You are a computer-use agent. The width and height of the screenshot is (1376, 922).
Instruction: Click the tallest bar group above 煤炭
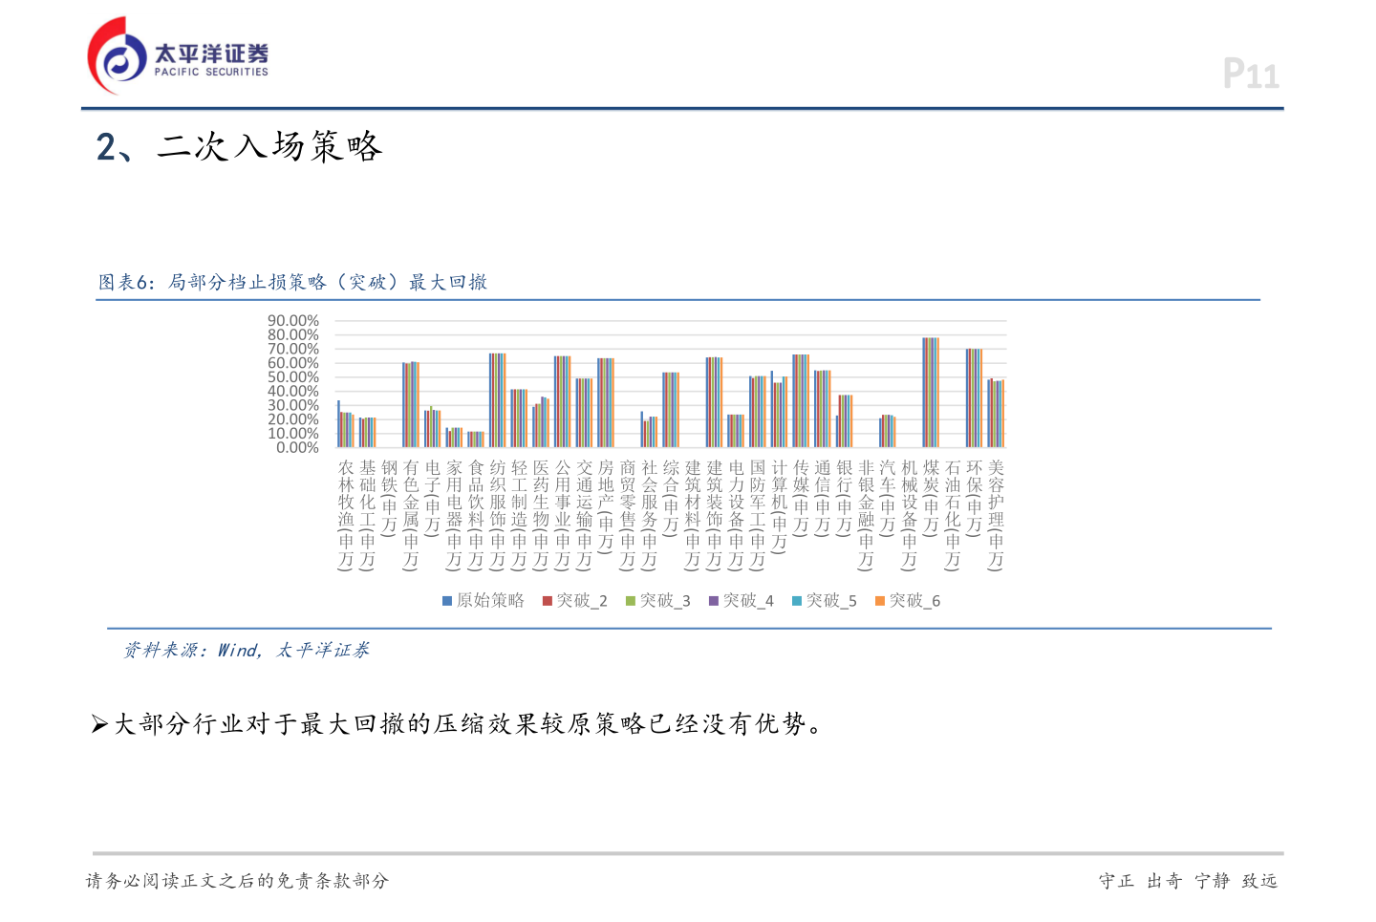931,393
